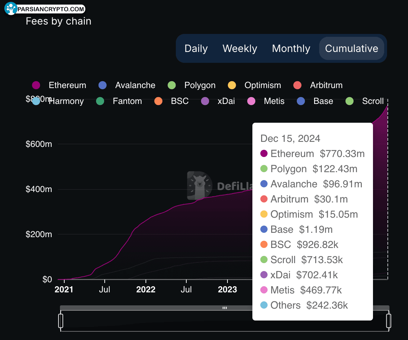Toggle the Optimism series in legend
The width and height of the screenshot is (408, 340).
[x=254, y=85]
